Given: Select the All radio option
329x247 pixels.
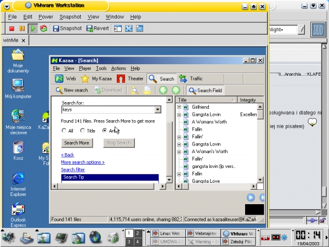Looking at the screenshot, I should (x=64, y=131).
